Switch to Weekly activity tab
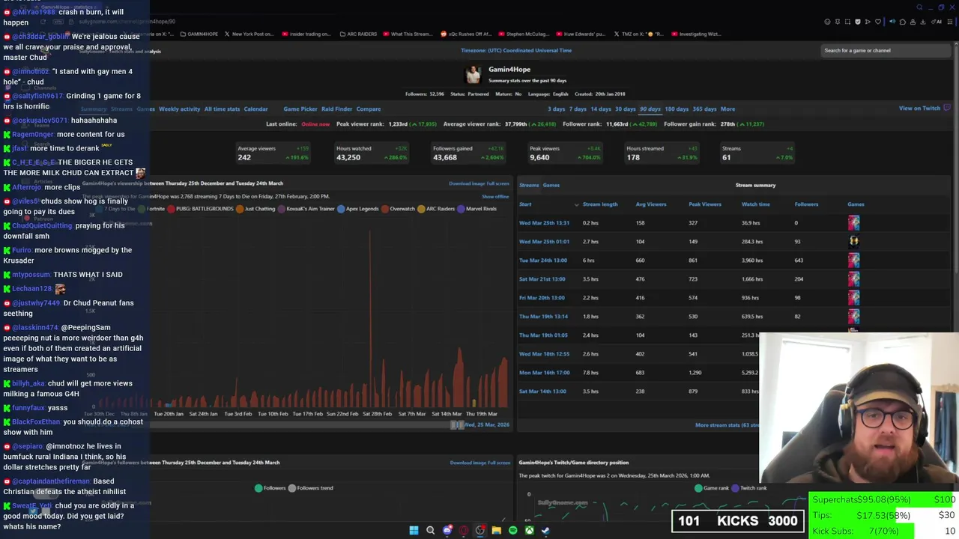 (x=179, y=109)
